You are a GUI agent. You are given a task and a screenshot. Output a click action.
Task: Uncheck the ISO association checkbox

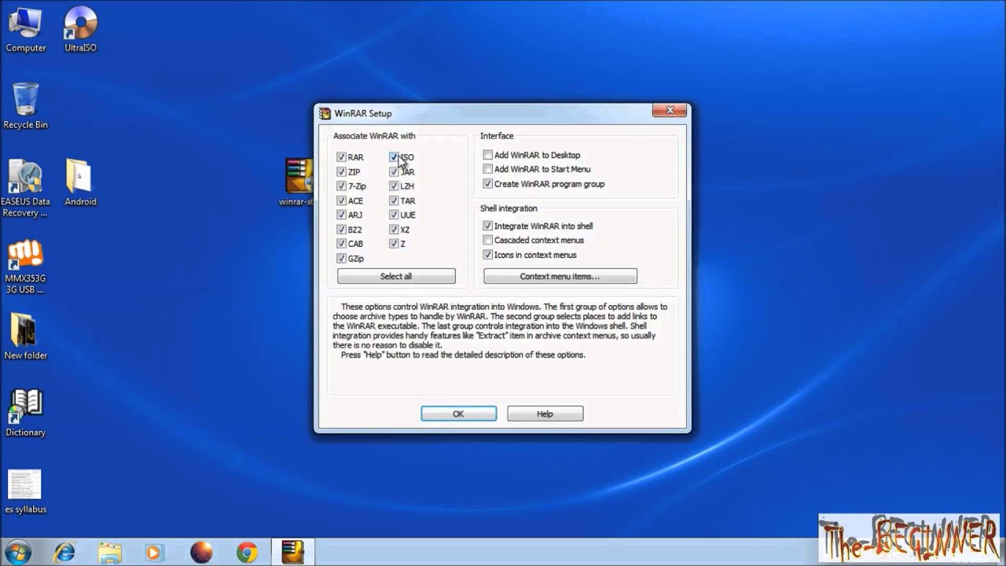(x=394, y=157)
